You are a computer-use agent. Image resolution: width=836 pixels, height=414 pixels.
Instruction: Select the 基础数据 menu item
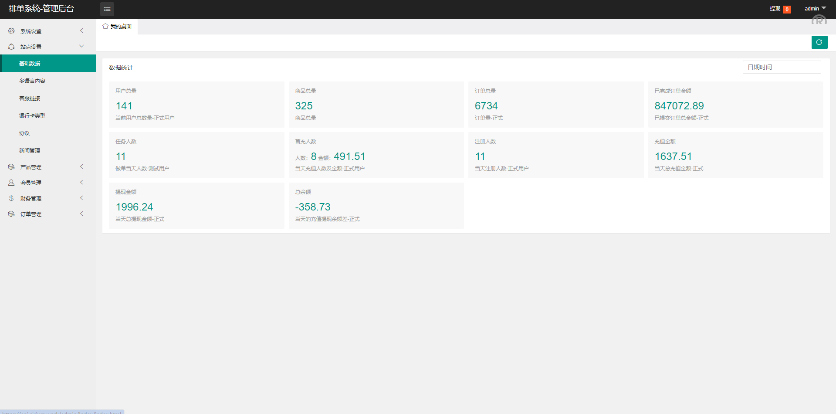[x=30, y=64]
